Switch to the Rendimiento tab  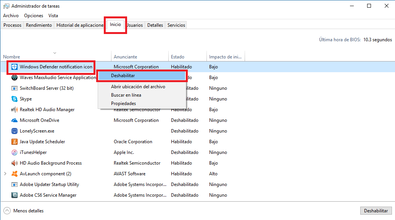point(39,25)
